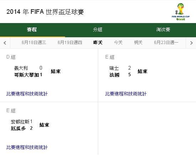Open stats link for 瑞士 vs 法國

pos(126,94)
